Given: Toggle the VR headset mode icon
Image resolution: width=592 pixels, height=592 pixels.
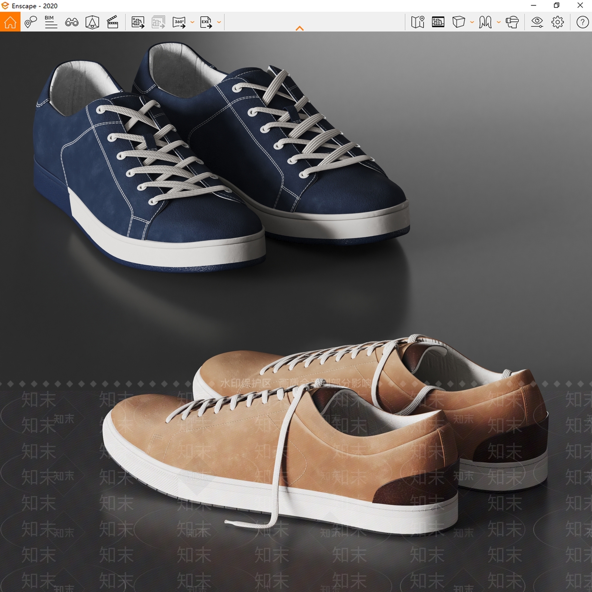Looking at the screenshot, I should (512, 22).
